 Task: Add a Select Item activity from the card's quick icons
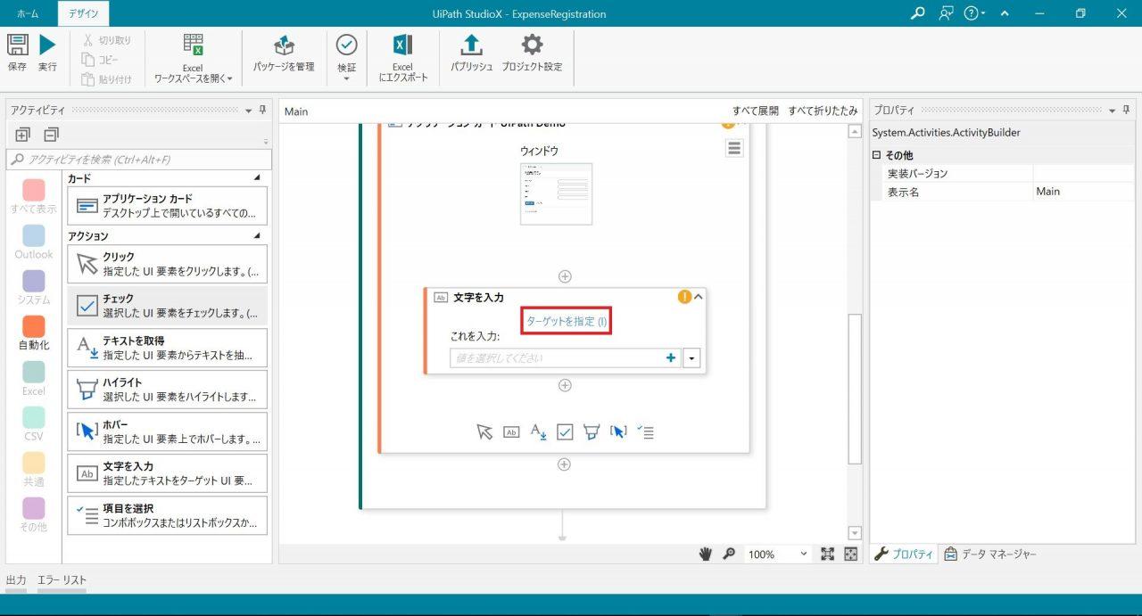pos(645,431)
